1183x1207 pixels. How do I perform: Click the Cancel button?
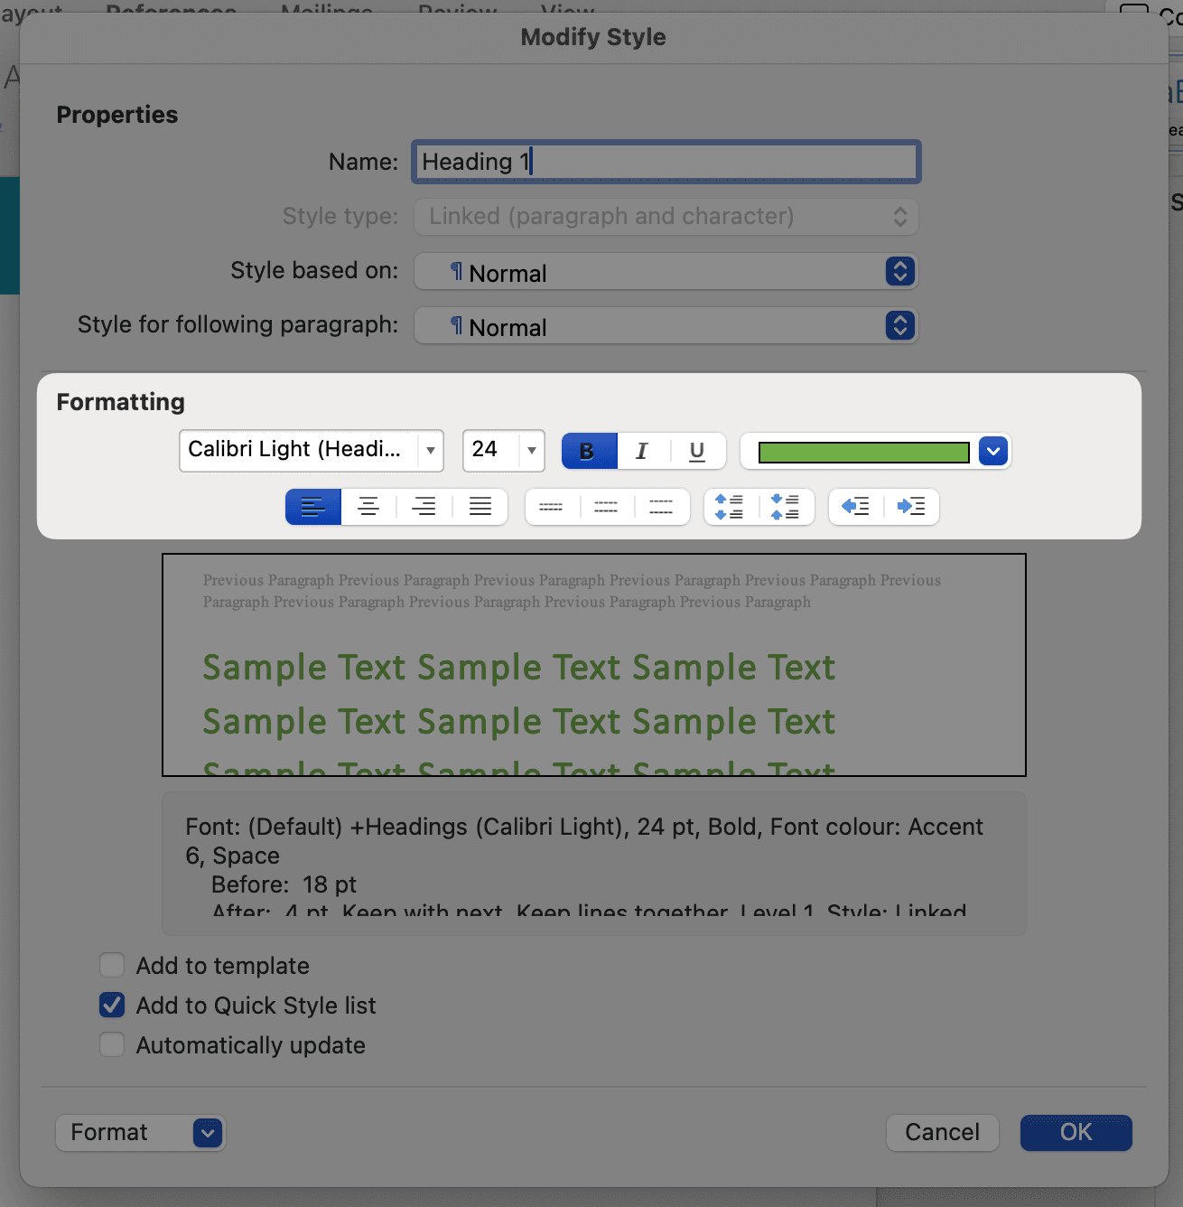[x=942, y=1133]
